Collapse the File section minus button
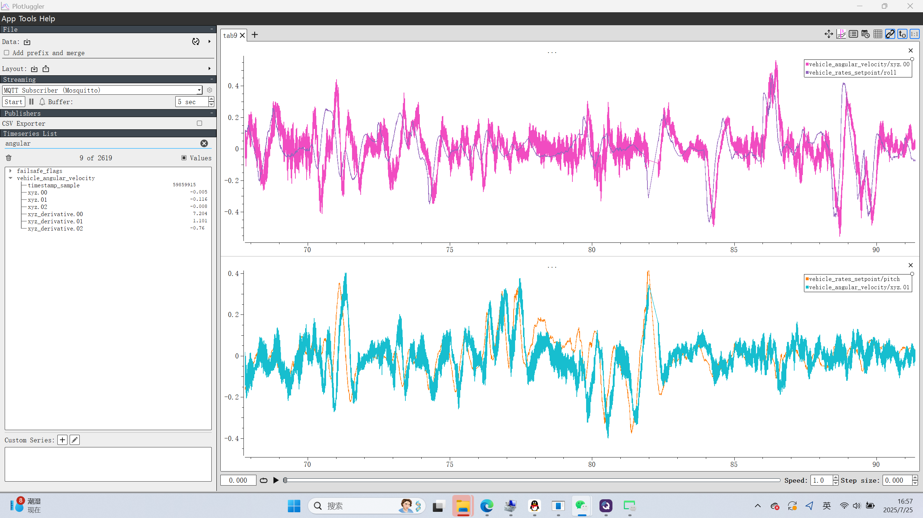This screenshot has width=923, height=518. pos(212,29)
